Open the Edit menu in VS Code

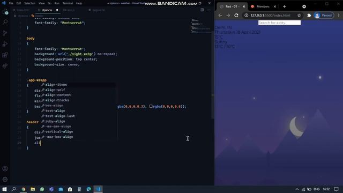click(19, 3)
